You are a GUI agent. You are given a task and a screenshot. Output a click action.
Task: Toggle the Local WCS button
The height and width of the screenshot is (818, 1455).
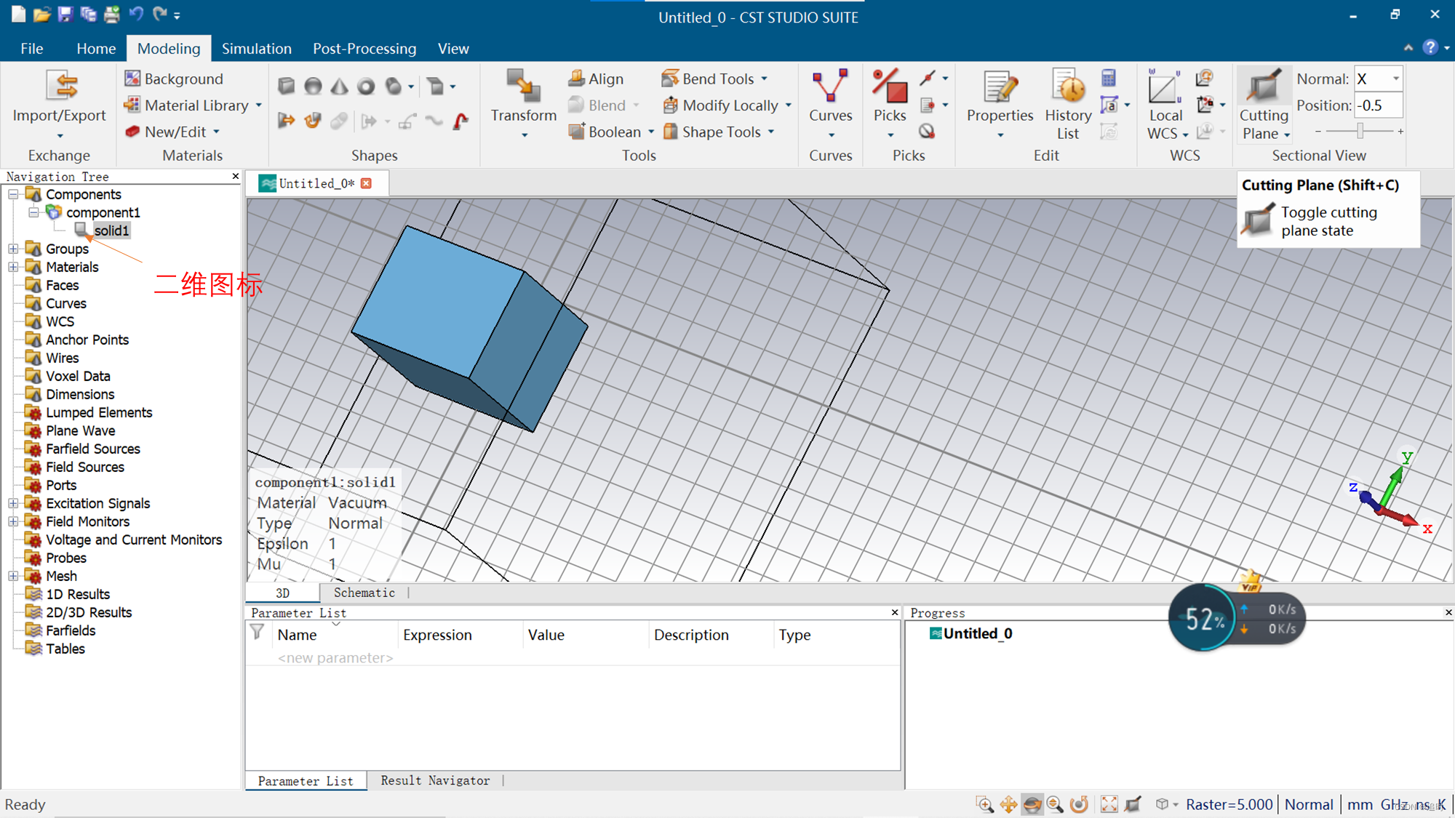(1165, 93)
